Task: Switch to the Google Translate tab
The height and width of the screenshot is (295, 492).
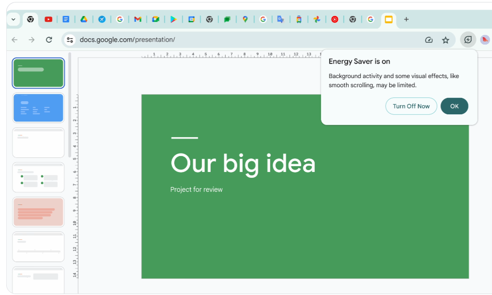Action: (280, 19)
